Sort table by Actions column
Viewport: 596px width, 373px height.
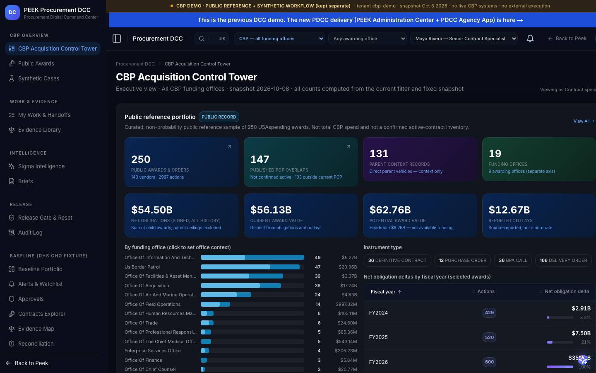(x=483, y=292)
